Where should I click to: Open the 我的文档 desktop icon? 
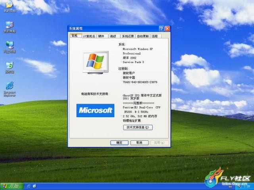(10, 6)
